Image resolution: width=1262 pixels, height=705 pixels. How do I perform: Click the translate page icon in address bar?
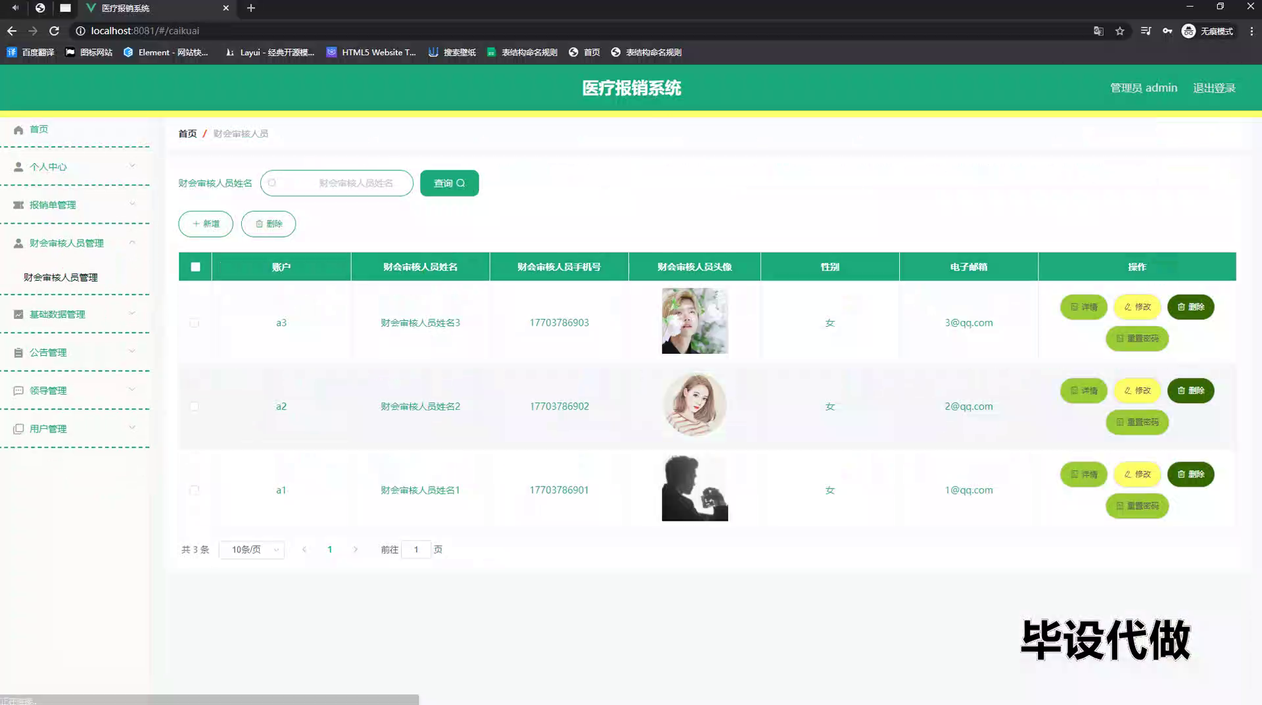(x=1098, y=31)
